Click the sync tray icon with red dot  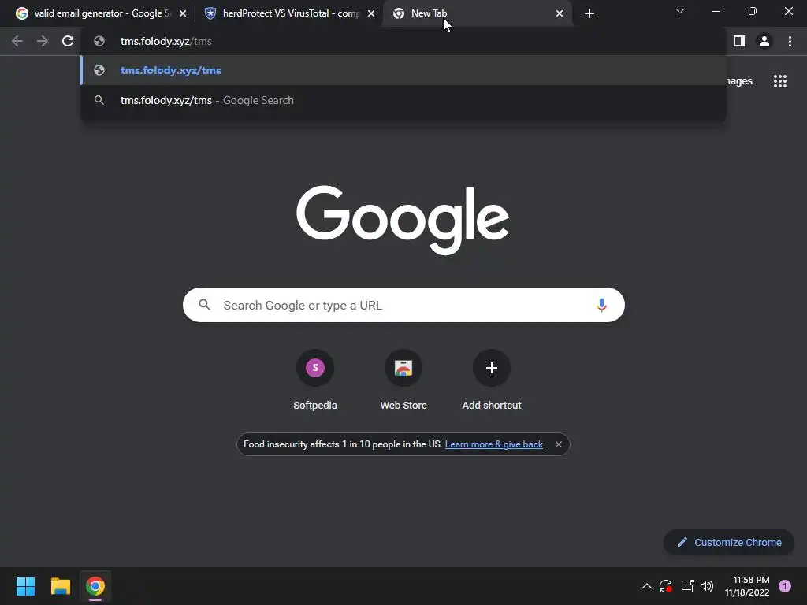click(666, 586)
